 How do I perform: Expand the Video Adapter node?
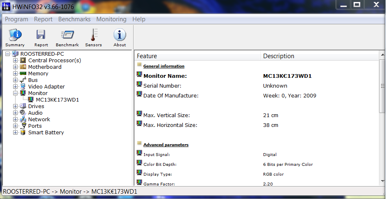pos(16,86)
